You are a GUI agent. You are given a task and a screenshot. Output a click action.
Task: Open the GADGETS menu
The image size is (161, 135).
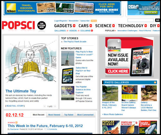pyautogui.click(x=63, y=26)
